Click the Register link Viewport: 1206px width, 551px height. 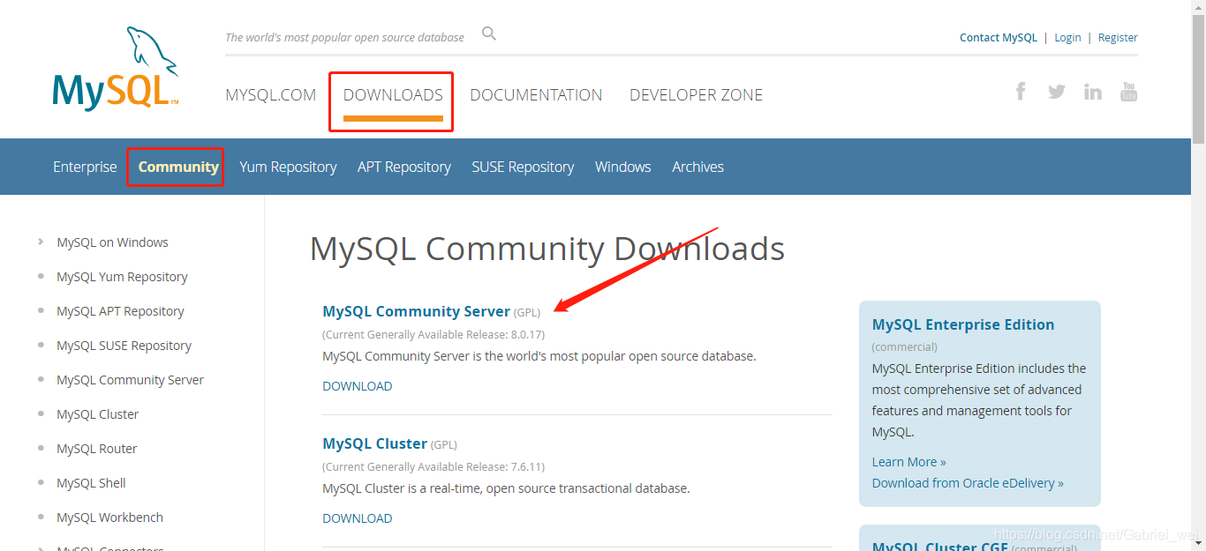1118,38
